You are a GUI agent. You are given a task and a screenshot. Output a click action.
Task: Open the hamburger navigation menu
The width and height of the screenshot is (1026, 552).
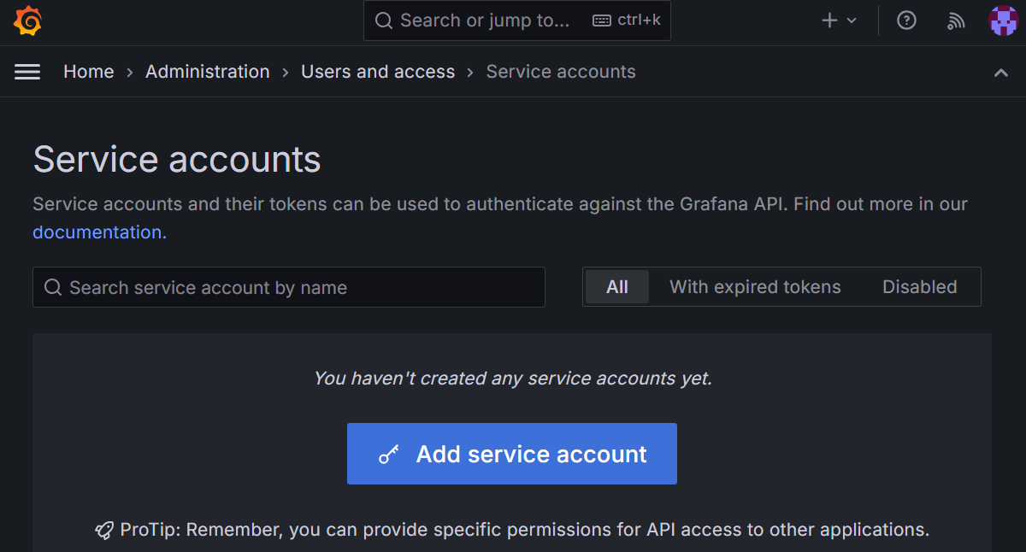coord(27,72)
